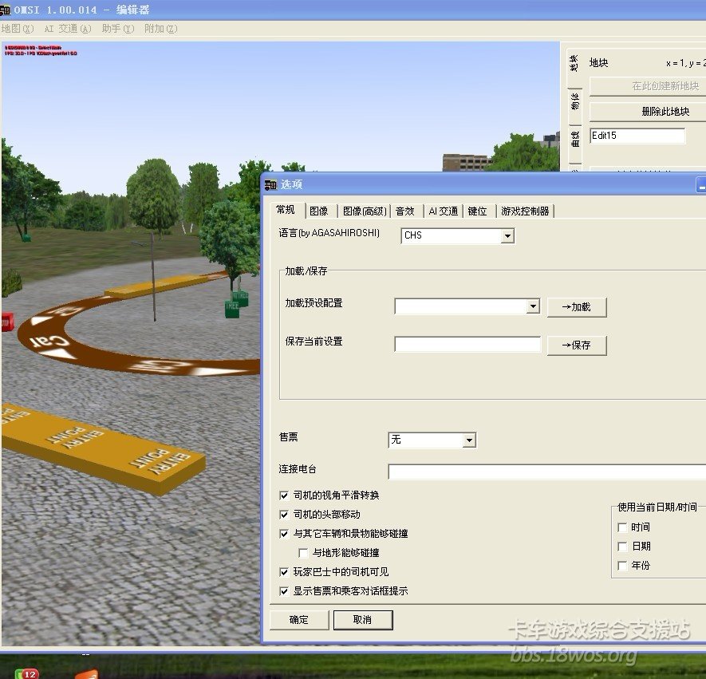Click the desktop icon with red 12 badge

point(26,673)
